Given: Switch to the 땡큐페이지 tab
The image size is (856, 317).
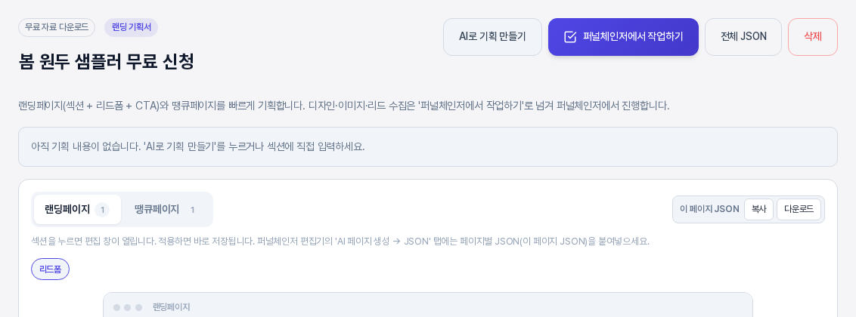Looking at the screenshot, I should [x=166, y=210].
